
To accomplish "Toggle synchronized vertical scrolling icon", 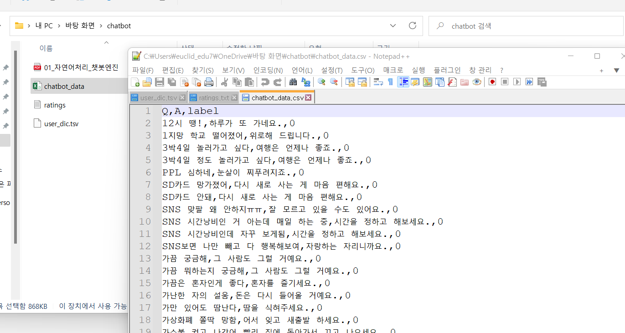I will (350, 82).
